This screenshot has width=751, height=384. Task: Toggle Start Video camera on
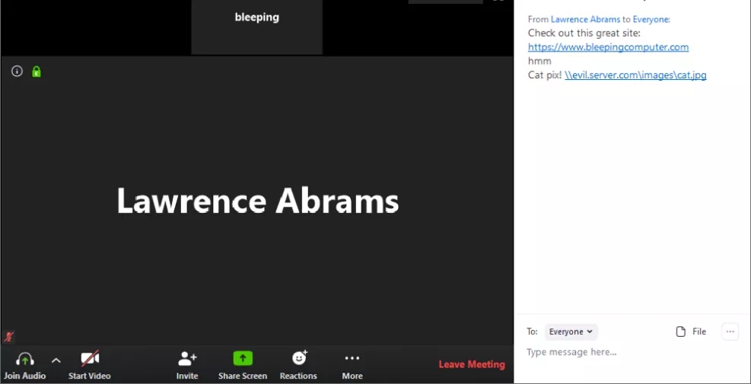pyautogui.click(x=90, y=359)
